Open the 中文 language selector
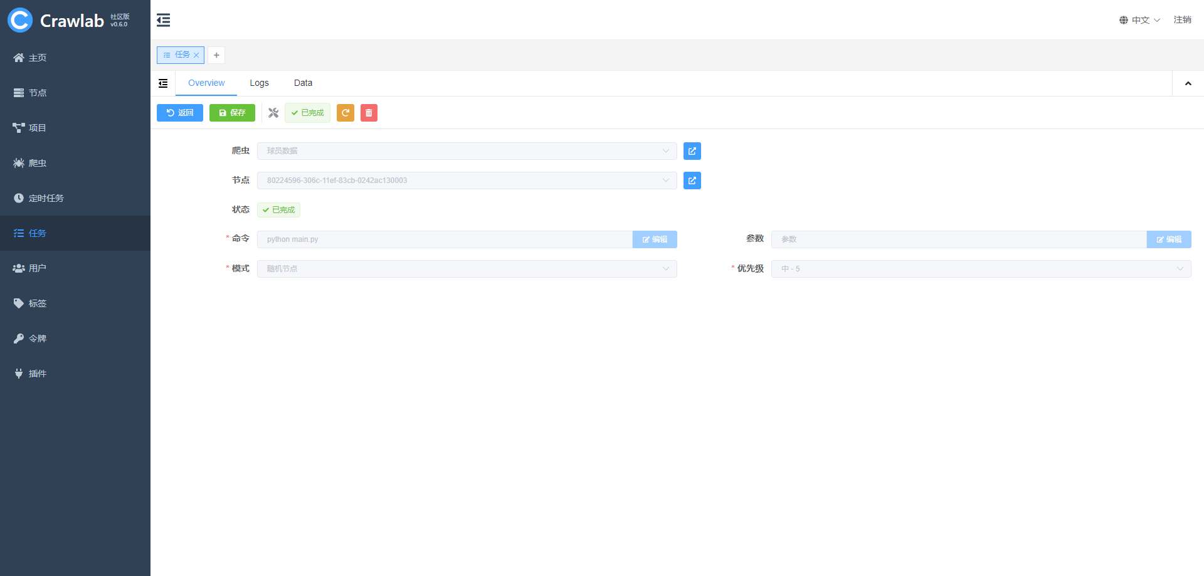The image size is (1204, 576). pyautogui.click(x=1140, y=20)
